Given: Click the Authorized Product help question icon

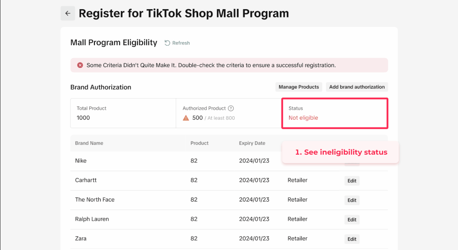Looking at the screenshot, I should pyautogui.click(x=231, y=108).
